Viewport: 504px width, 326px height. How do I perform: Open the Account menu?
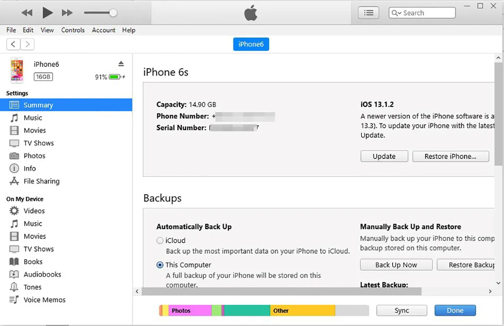[x=103, y=30]
